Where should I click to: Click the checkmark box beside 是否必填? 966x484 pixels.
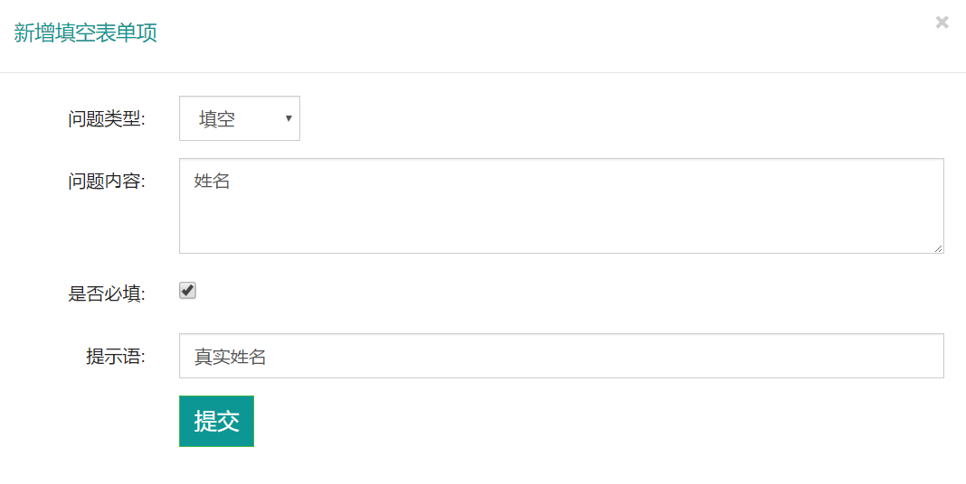coord(187,291)
